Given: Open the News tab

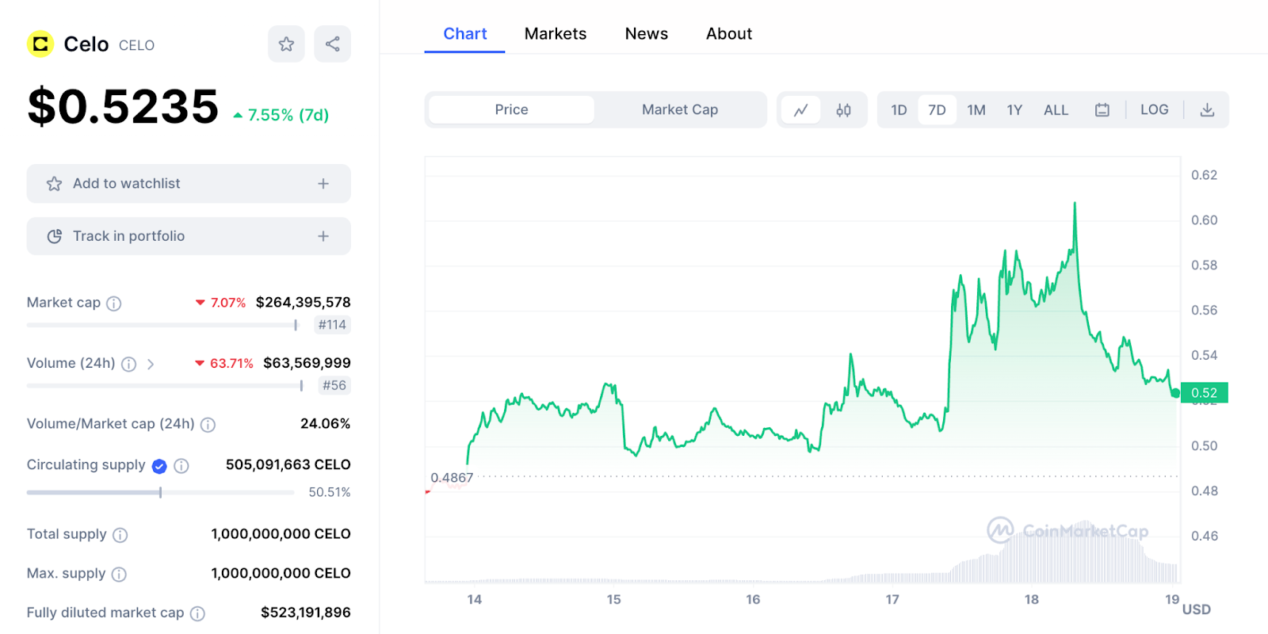Looking at the screenshot, I should click(x=647, y=34).
